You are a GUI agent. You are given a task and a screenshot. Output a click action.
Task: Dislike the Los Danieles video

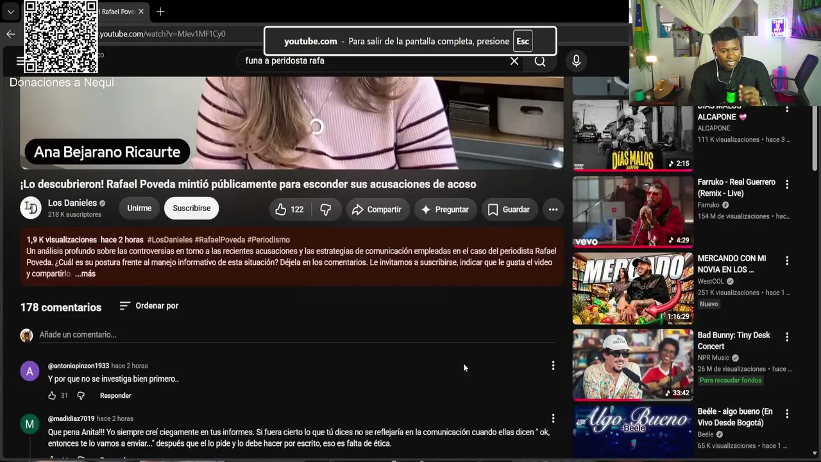tap(326, 209)
